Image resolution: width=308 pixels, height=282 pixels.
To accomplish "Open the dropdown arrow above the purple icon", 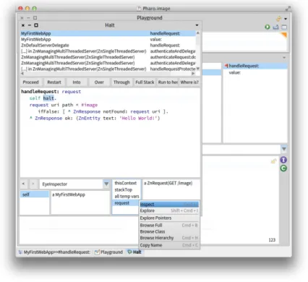I will [284, 149].
